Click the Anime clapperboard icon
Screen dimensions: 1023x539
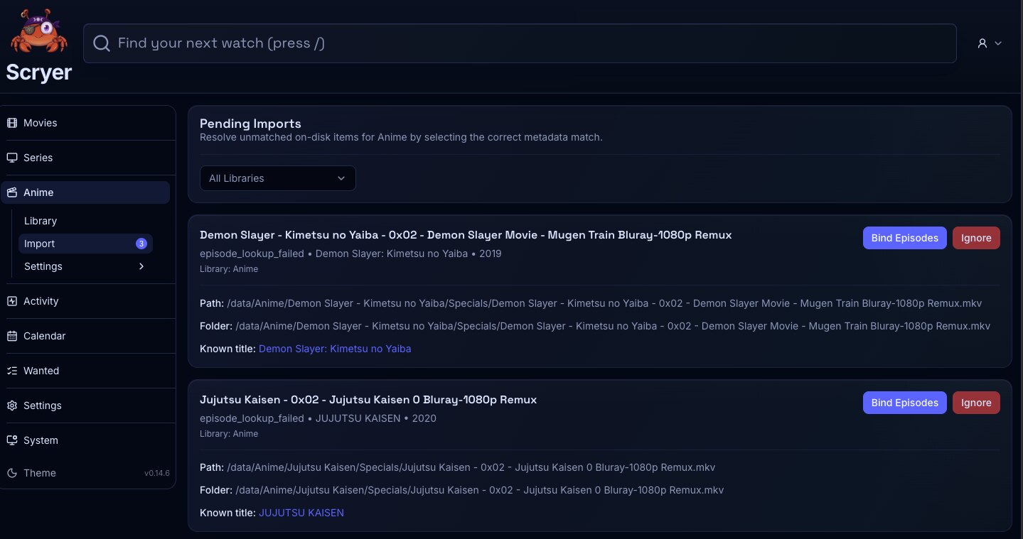[12, 192]
